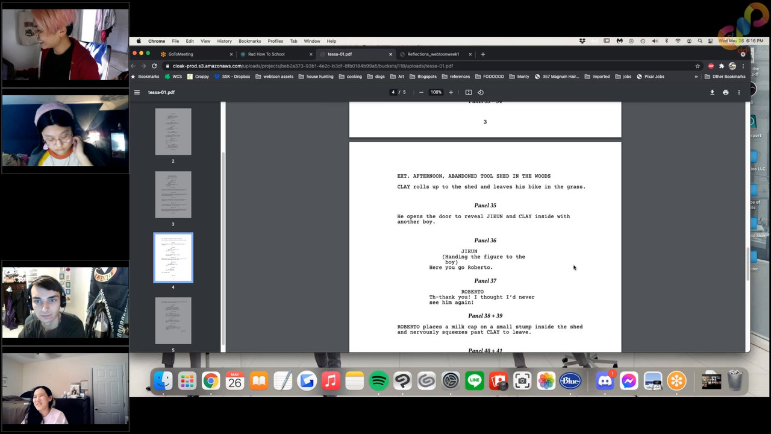Image resolution: width=771 pixels, height=434 pixels.
Task: Open macOS Control Center in menu bar
Action: pos(710,41)
